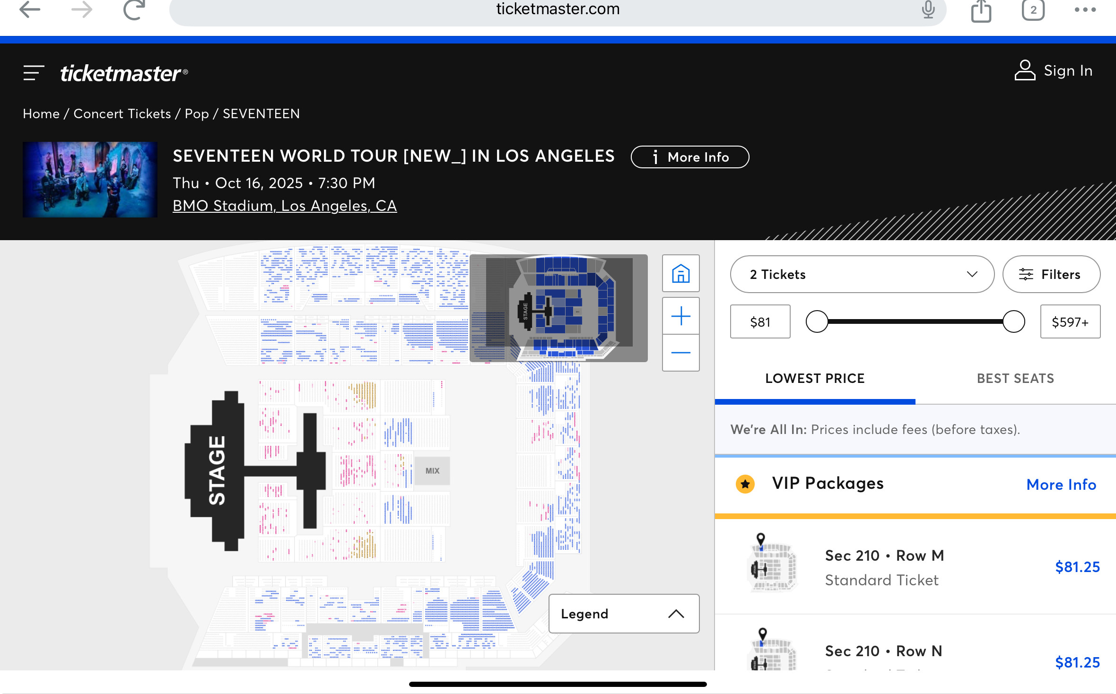
Task: Open the browser tabs switcher
Action: coord(1033,9)
